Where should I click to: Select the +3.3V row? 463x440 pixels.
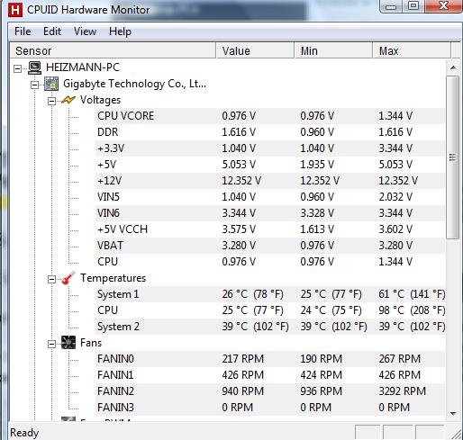tap(270, 148)
